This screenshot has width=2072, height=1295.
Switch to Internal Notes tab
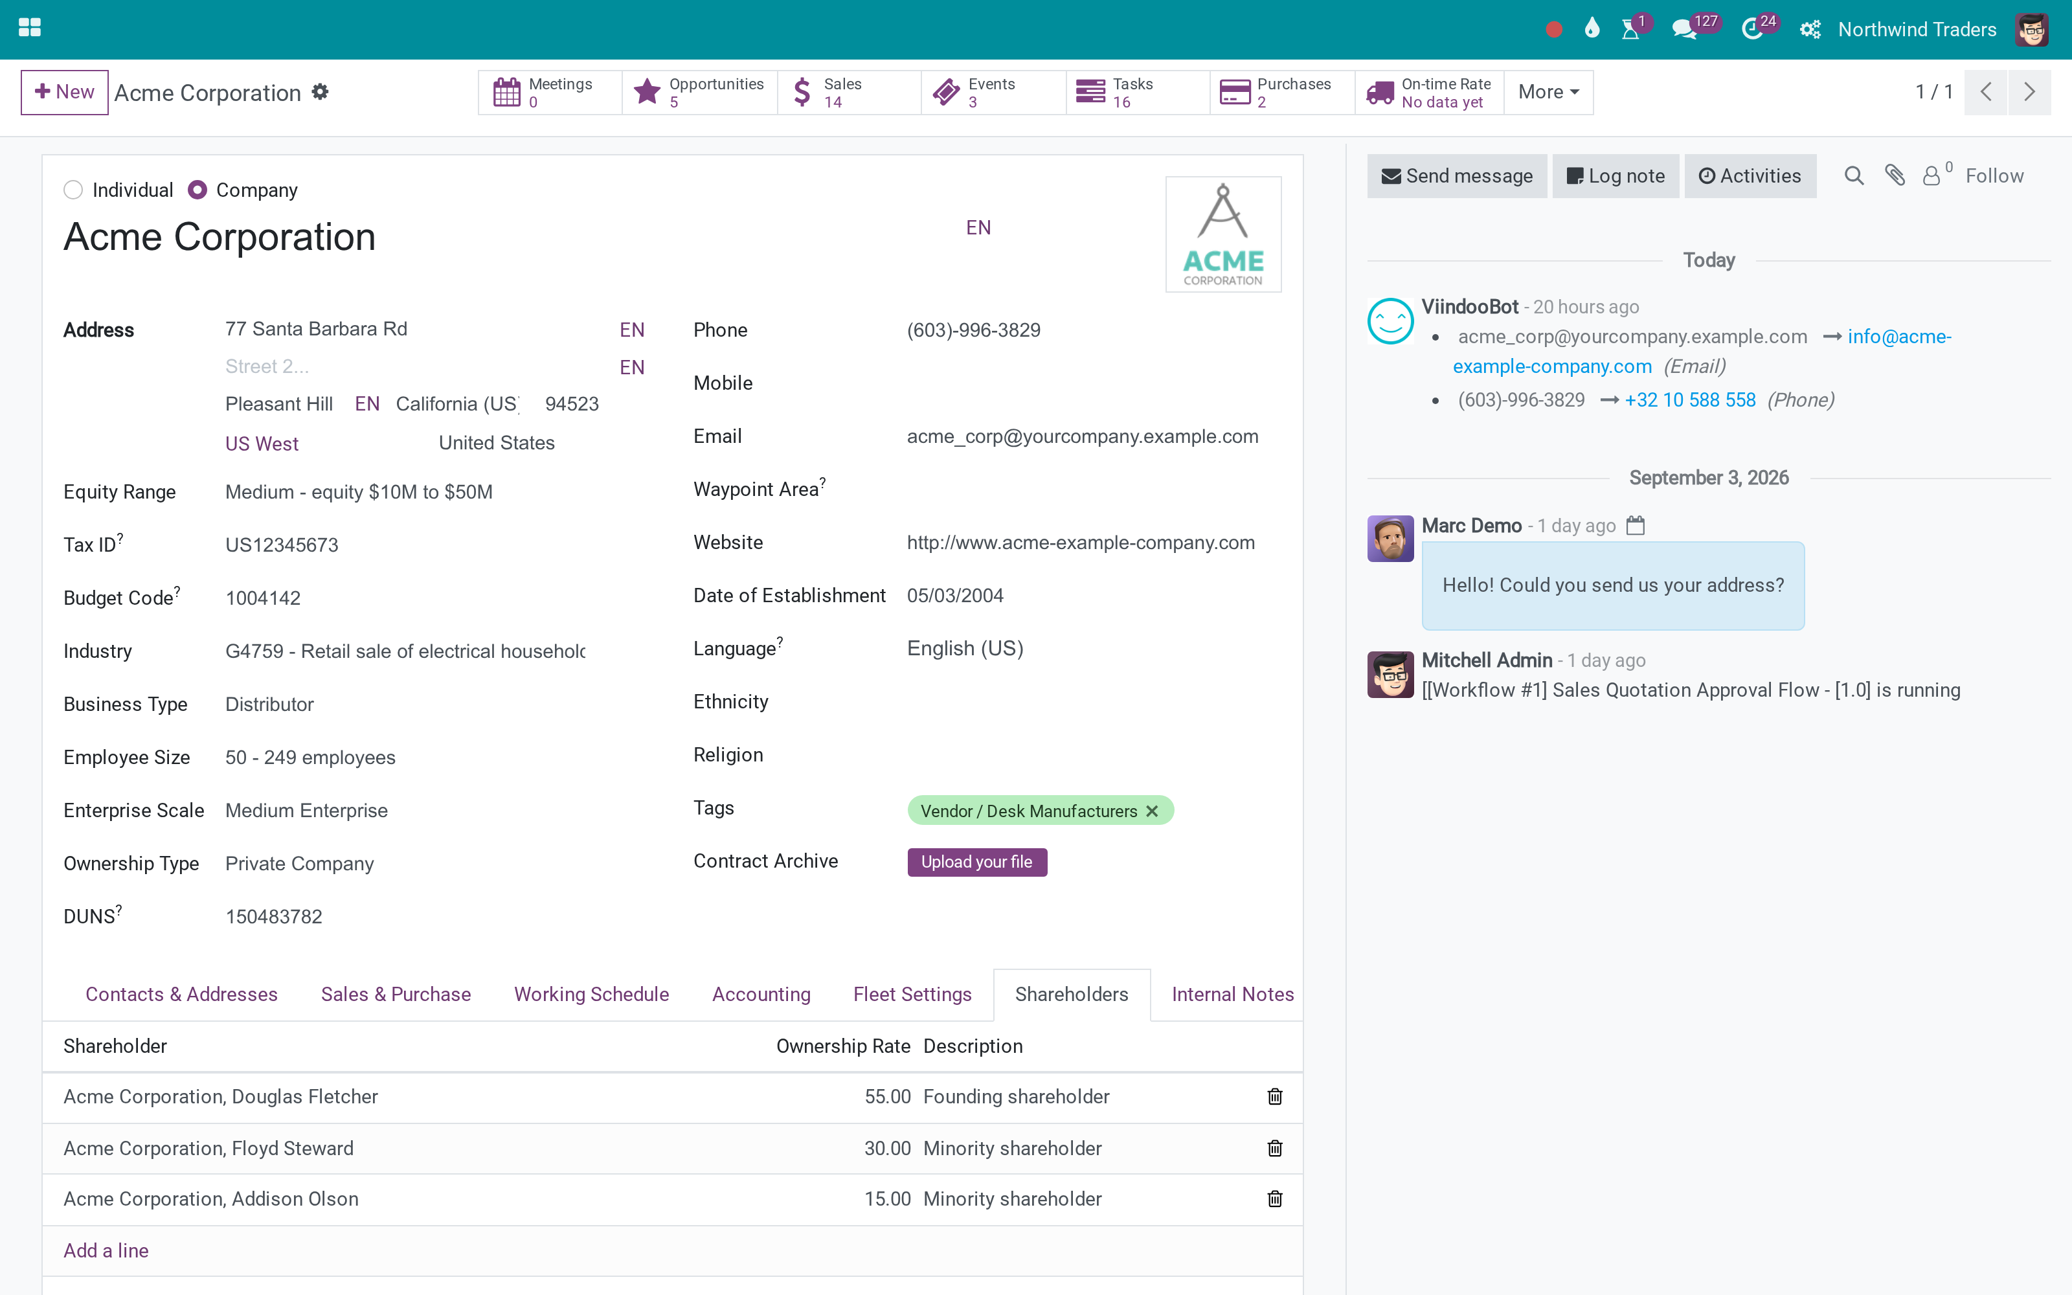pyautogui.click(x=1233, y=995)
